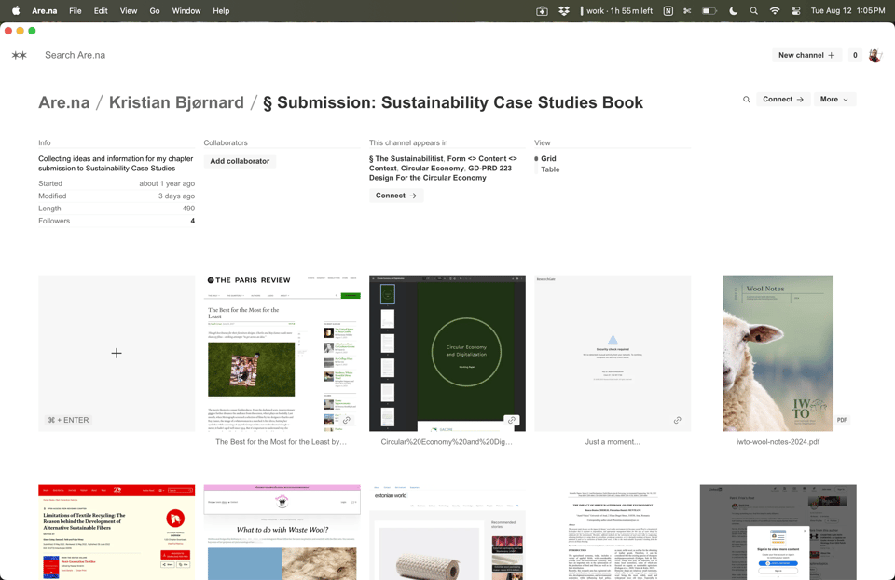Click link icon on Paris Review block
Image resolution: width=895 pixels, height=580 pixels.
(x=347, y=421)
